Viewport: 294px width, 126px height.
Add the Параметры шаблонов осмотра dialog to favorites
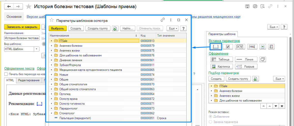click(x=52, y=20)
